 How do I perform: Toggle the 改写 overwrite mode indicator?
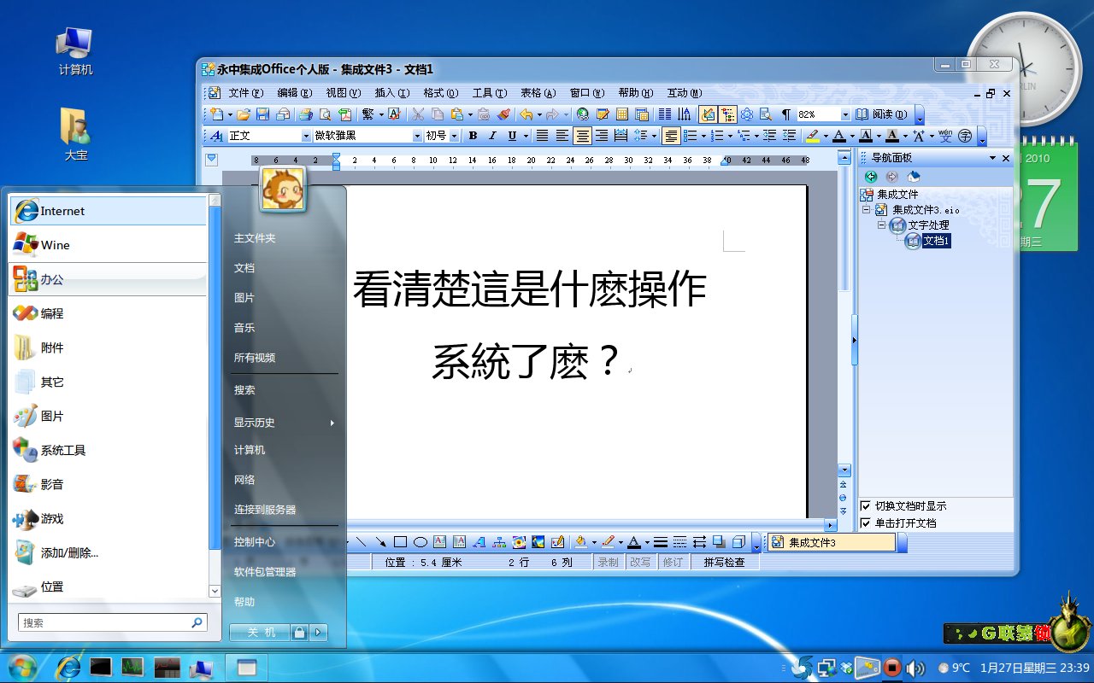[640, 562]
